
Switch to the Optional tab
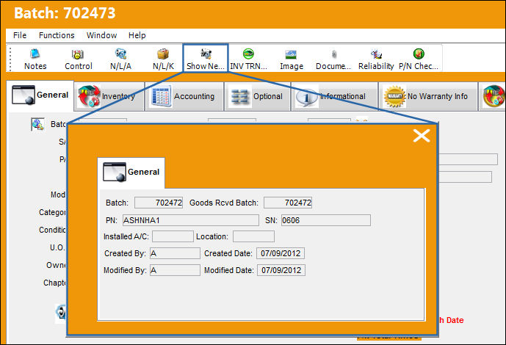(258, 96)
